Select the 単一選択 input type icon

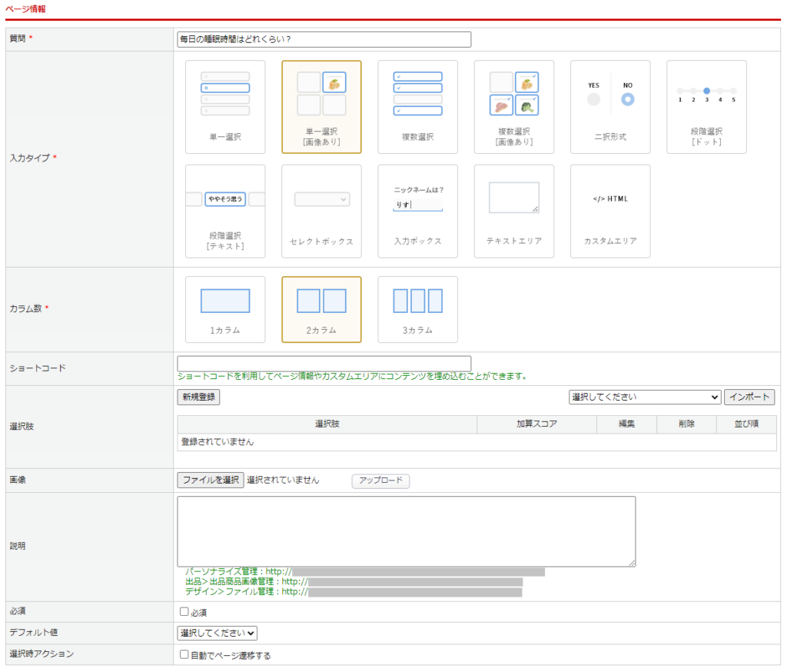(225, 107)
